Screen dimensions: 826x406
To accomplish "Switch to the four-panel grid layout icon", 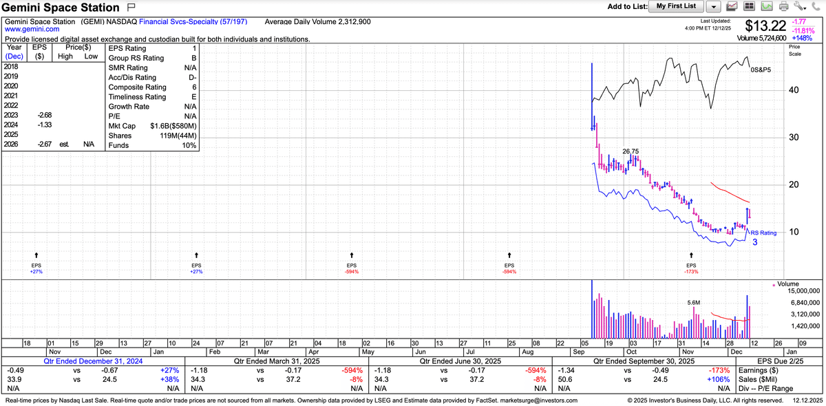I will (750, 7).
